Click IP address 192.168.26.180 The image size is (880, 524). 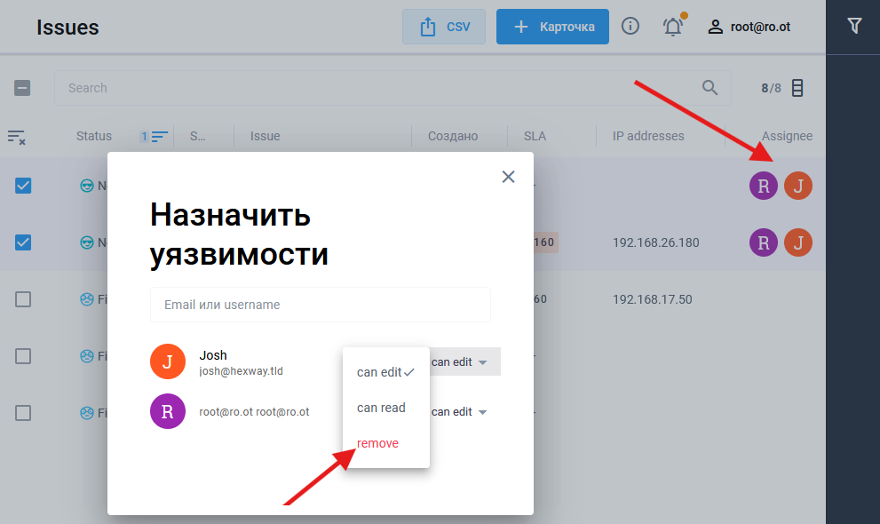click(x=655, y=243)
